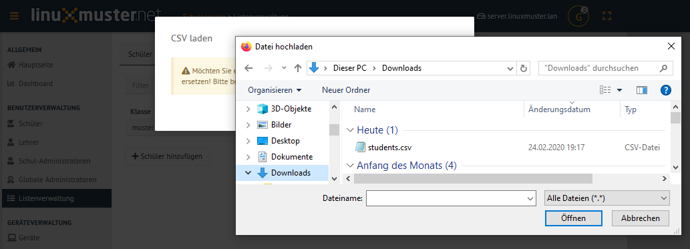Click the forward arrow in file dialog

click(268, 68)
